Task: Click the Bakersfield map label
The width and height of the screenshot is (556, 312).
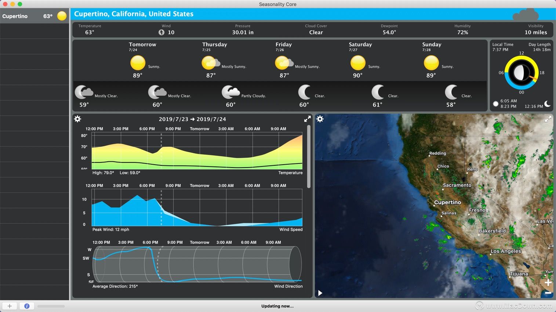Action: (x=492, y=231)
